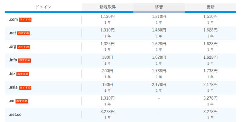
Task: Select the 新規取得 column header
Action: tap(108, 7)
